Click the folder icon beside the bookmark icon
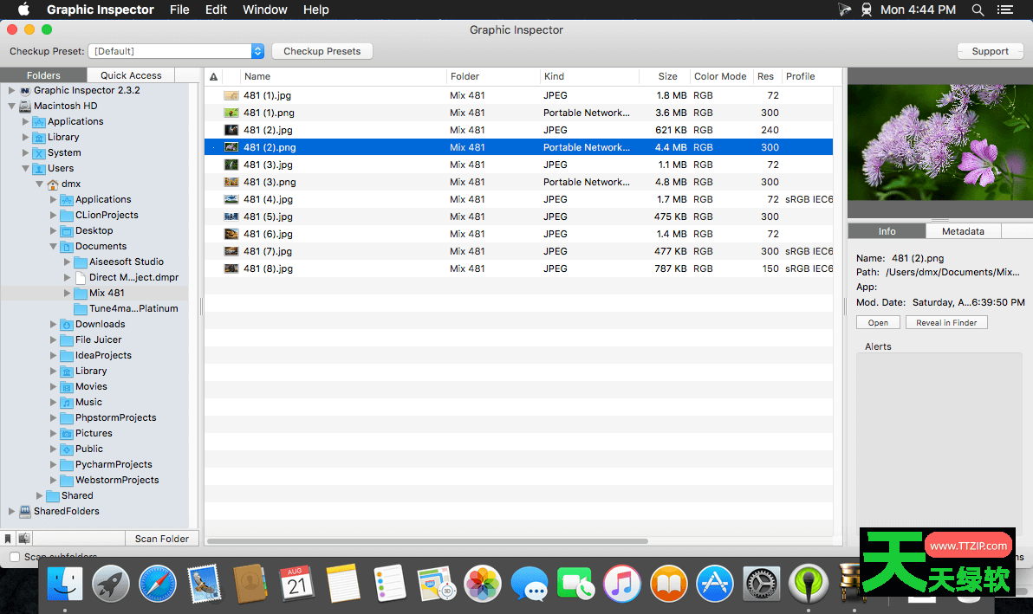Image resolution: width=1033 pixels, height=614 pixels. click(24, 539)
